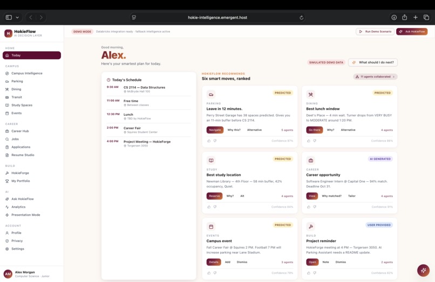Open the Dining sidebar item
The image size is (435, 282).
coord(32,89)
